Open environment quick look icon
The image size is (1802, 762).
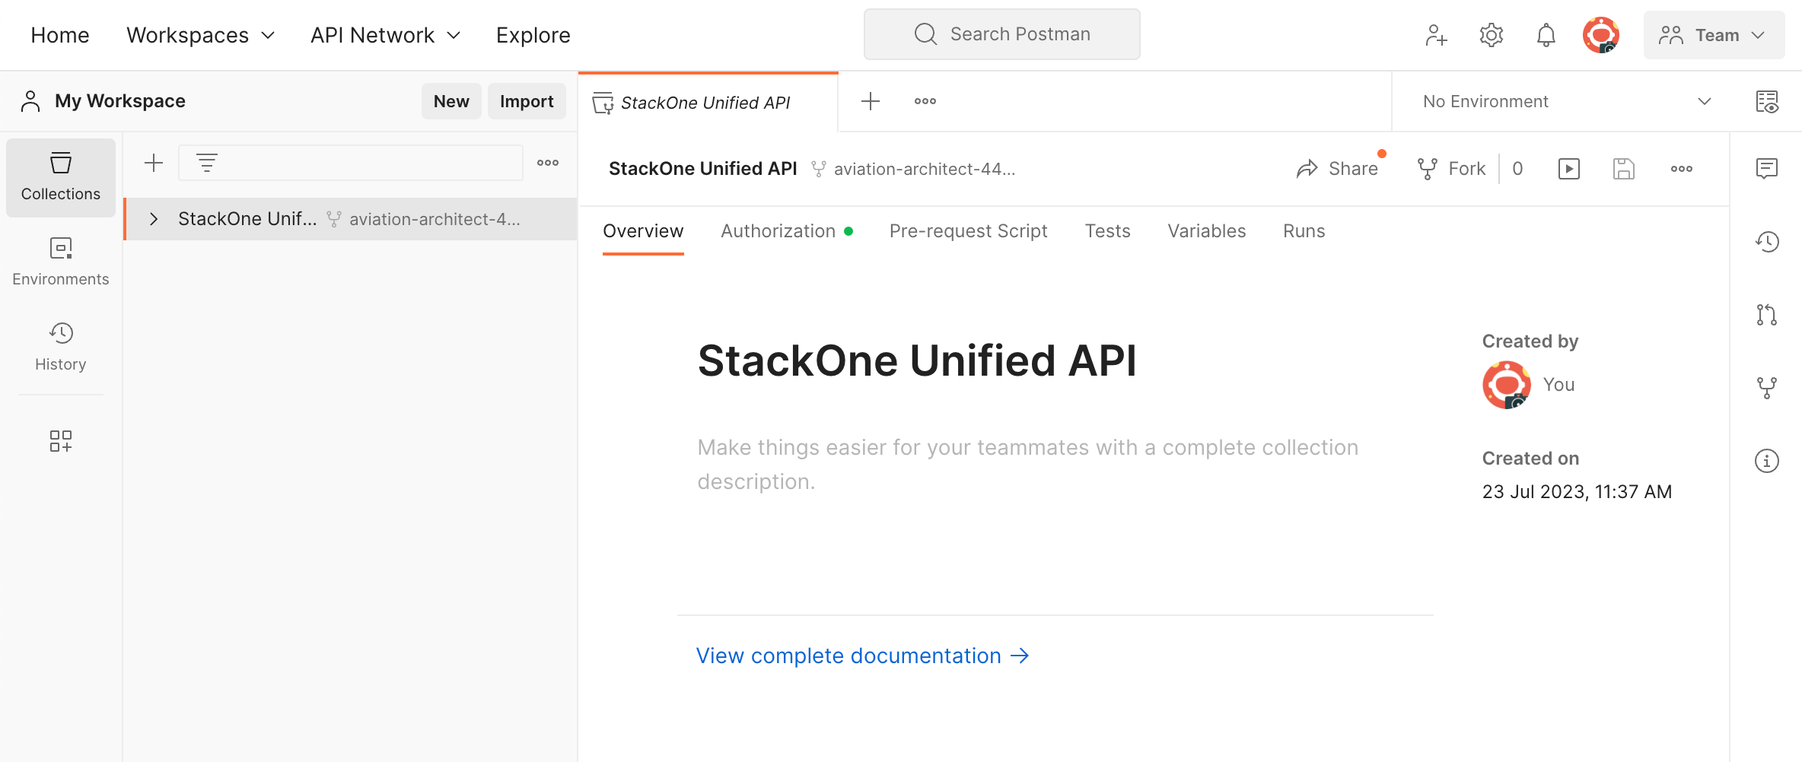(1767, 101)
